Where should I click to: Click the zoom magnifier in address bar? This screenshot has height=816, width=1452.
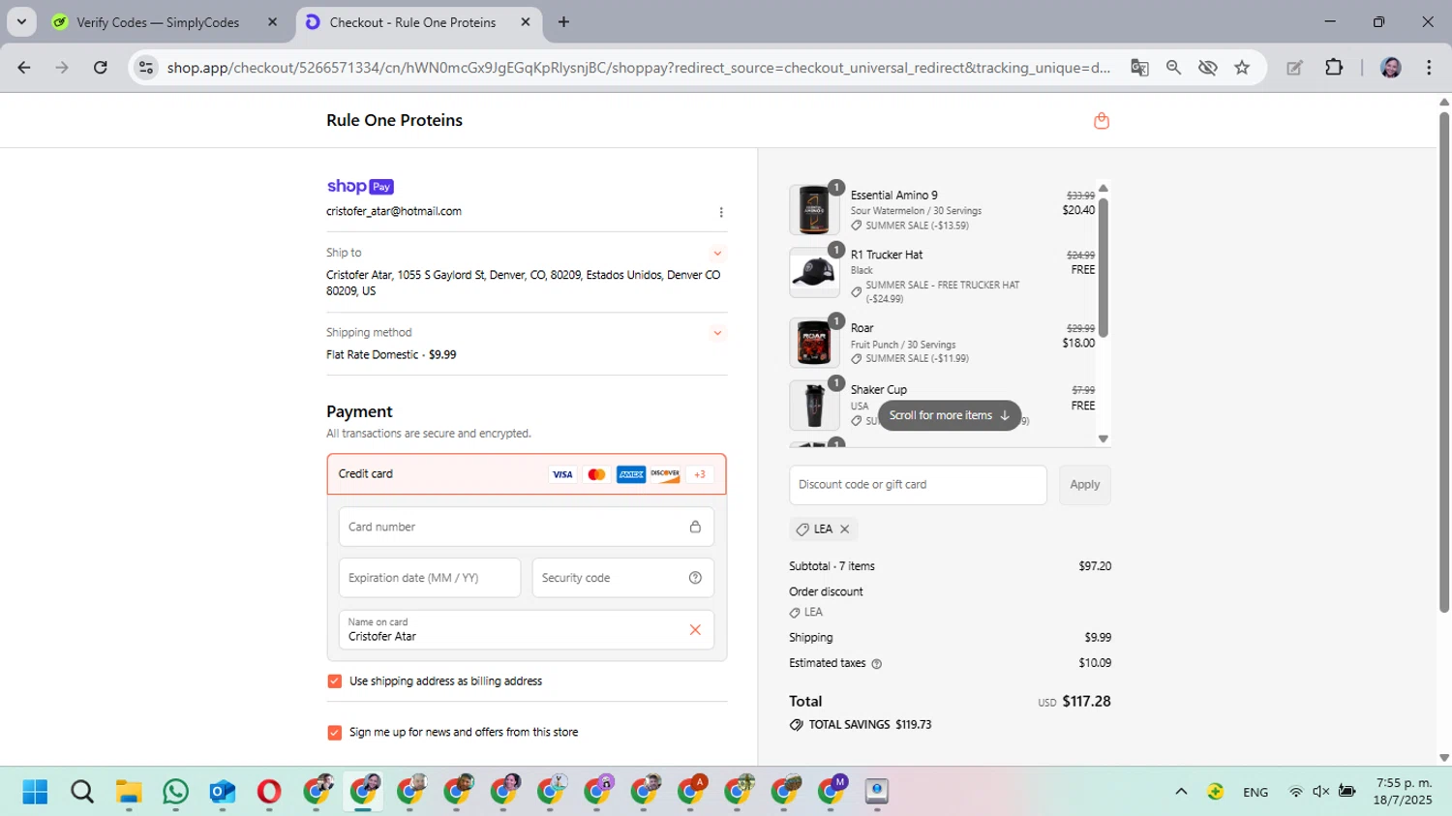(x=1173, y=68)
